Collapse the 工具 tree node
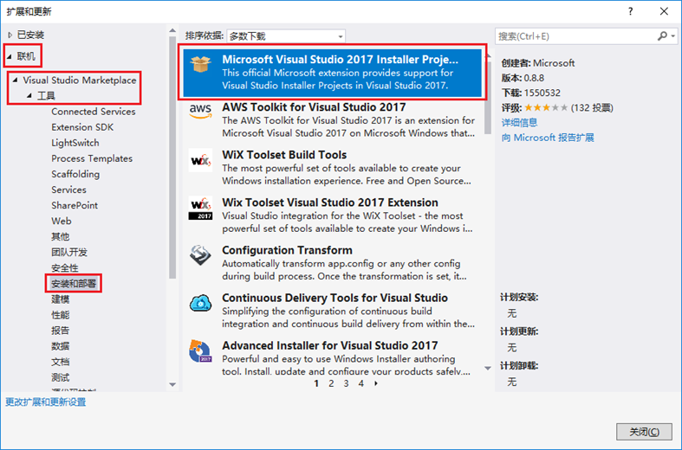The image size is (682, 450). [x=29, y=95]
